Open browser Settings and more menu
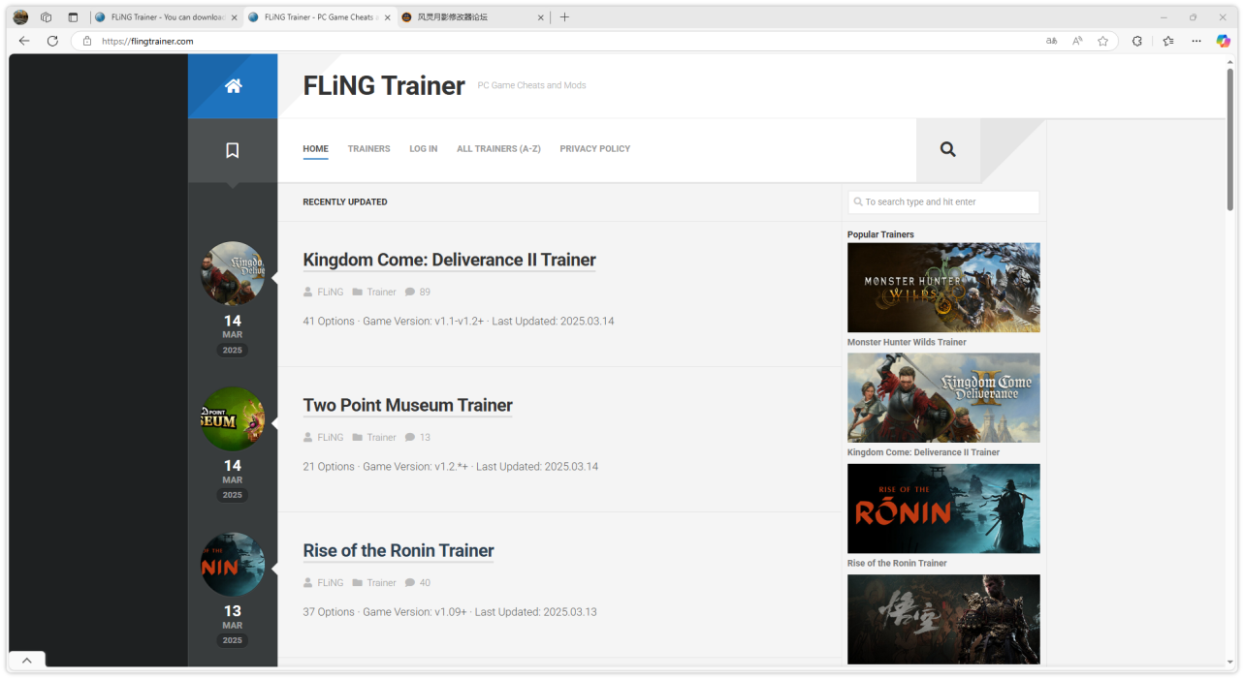 pos(1196,41)
